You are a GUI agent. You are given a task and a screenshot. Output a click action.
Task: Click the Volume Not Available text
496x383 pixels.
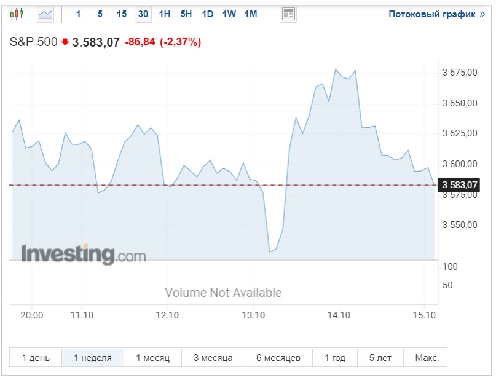(x=223, y=293)
